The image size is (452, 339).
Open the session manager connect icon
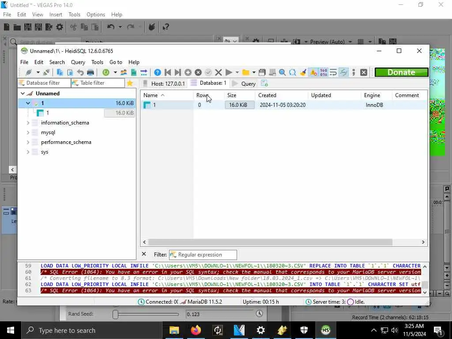pyautogui.click(x=29, y=72)
